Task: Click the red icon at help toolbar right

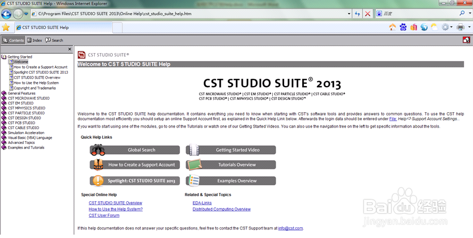Action: click(466, 40)
